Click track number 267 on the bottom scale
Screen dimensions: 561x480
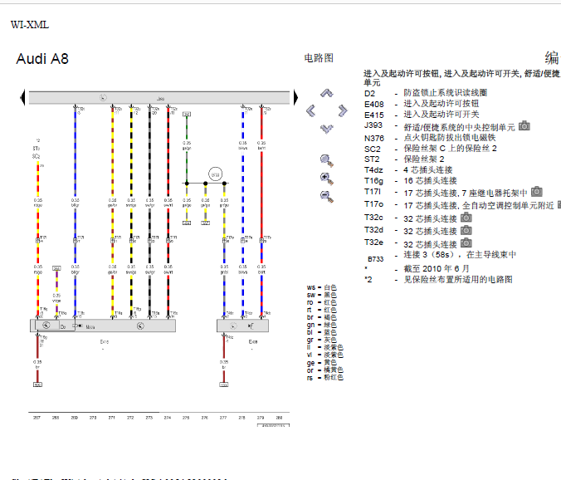point(37,418)
